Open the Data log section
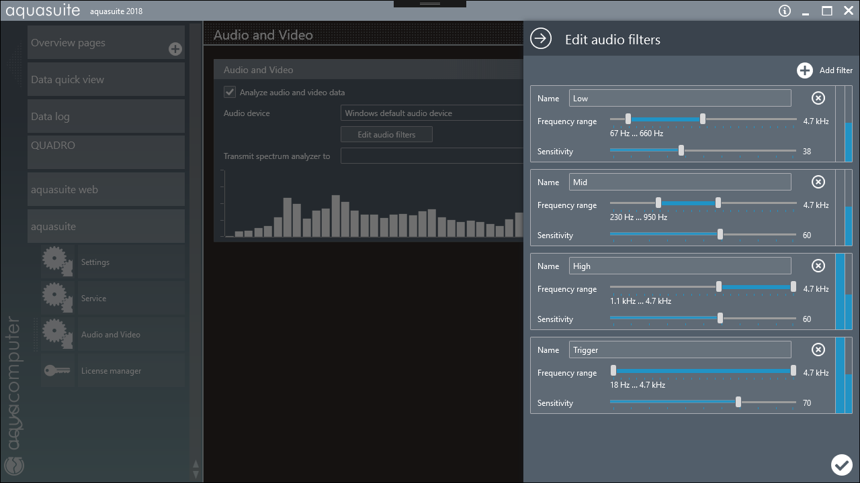The height and width of the screenshot is (483, 860). [106, 116]
